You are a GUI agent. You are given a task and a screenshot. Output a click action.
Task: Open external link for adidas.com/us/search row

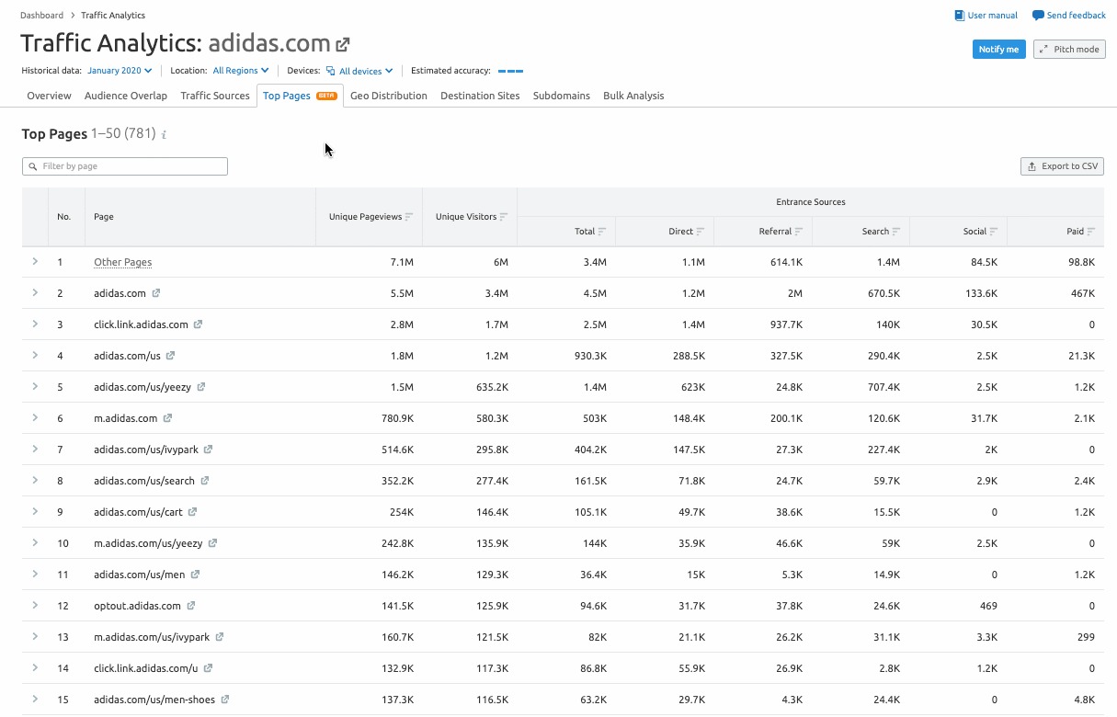205,481
